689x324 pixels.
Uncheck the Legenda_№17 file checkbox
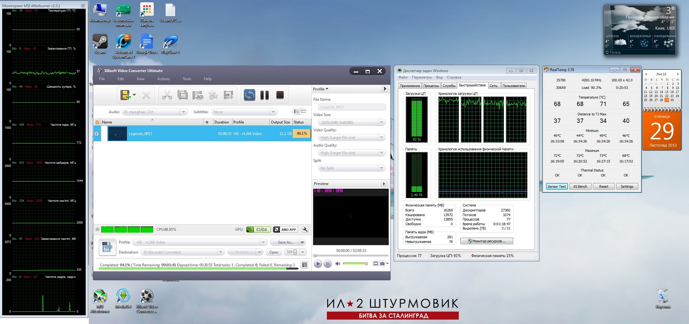(97, 134)
